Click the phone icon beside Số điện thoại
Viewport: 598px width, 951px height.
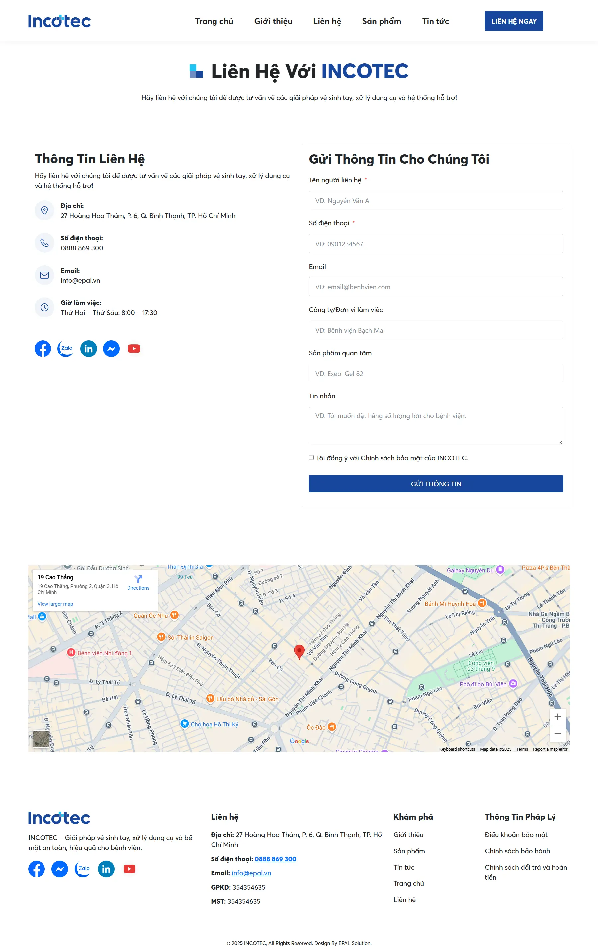tap(44, 243)
